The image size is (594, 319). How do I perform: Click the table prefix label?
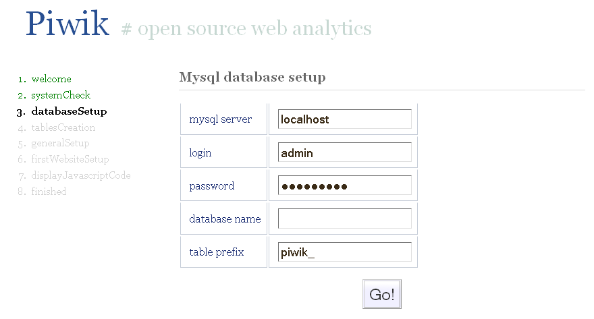click(x=216, y=252)
